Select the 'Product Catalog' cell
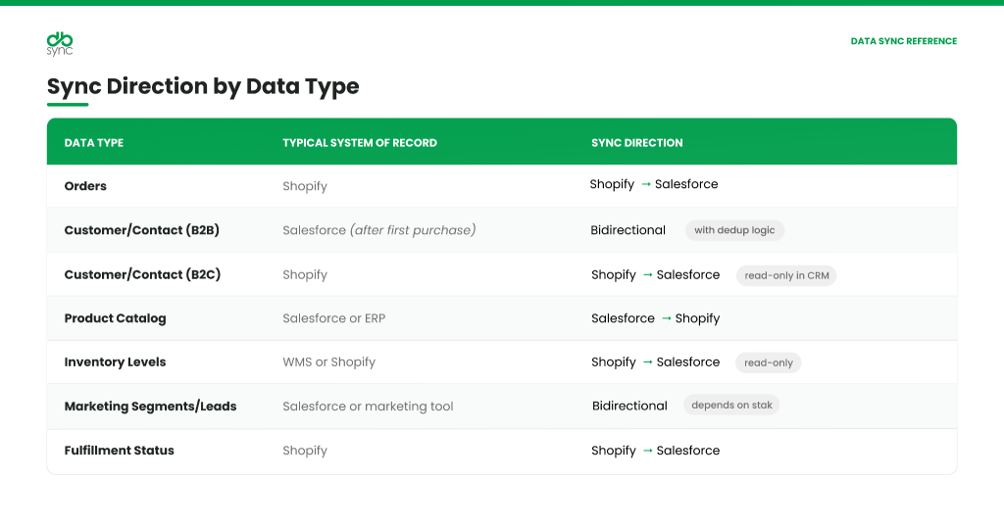Viewport: 1004px width, 529px height. coord(116,318)
